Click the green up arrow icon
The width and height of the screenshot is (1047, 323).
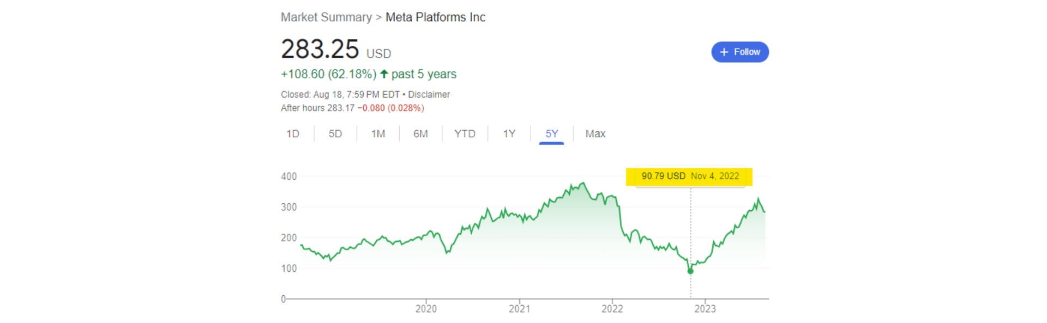(384, 74)
